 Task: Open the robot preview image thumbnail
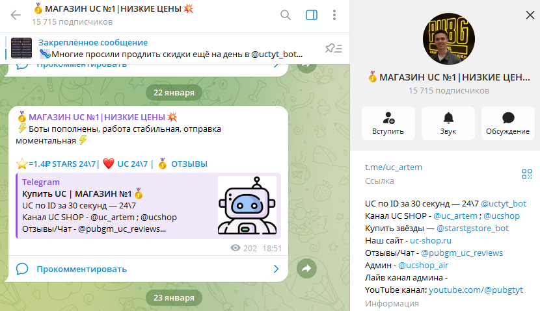247,205
